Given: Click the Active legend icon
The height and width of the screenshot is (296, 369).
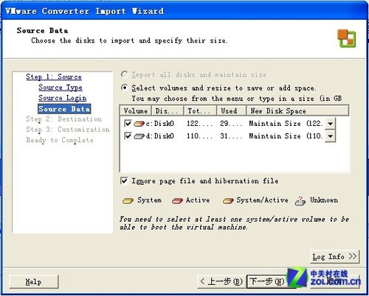Looking at the screenshot, I should pyautogui.click(x=177, y=201).
